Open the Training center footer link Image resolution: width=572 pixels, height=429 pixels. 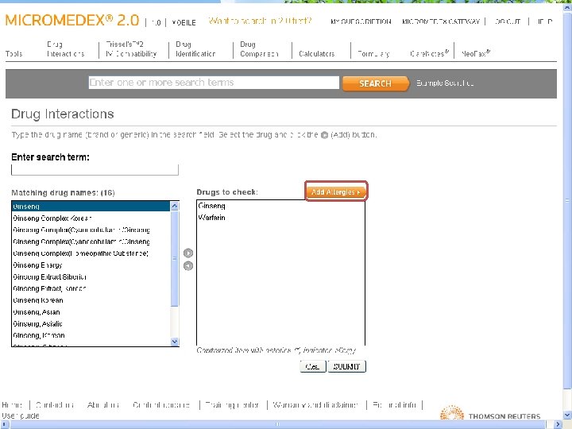tap(232, 405)
